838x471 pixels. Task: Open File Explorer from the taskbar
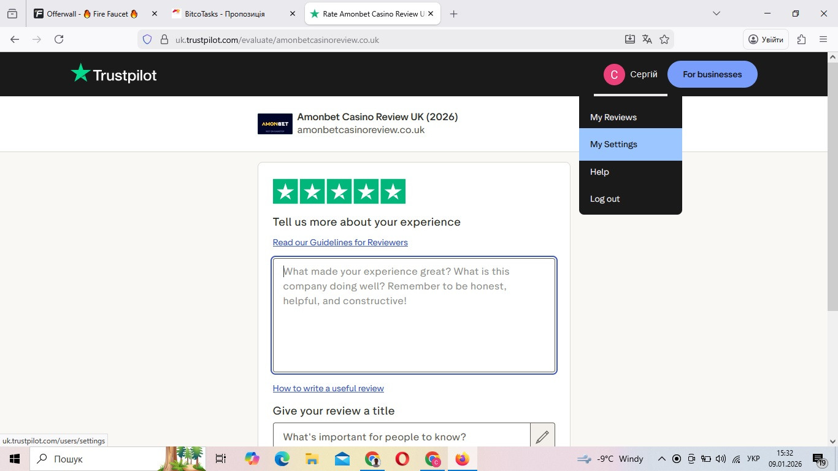click(x=312, y=459)
